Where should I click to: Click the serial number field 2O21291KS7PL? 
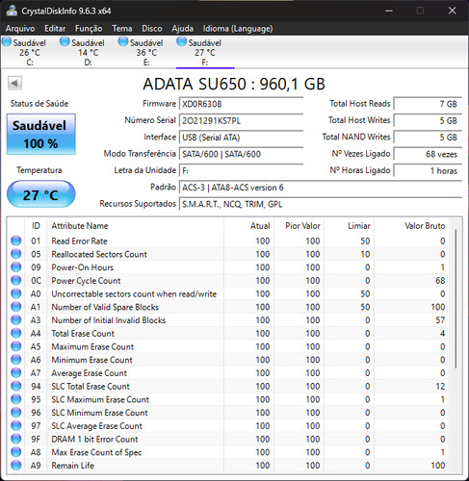point(241,120)
